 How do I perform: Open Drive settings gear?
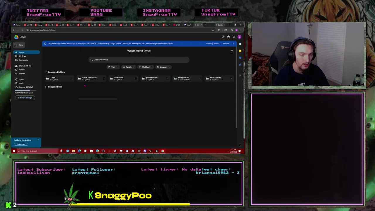[x=229, y=37]
